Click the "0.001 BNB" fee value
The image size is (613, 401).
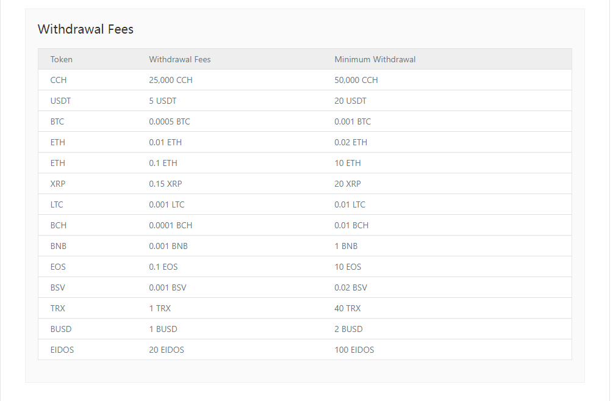coord(168,246)
